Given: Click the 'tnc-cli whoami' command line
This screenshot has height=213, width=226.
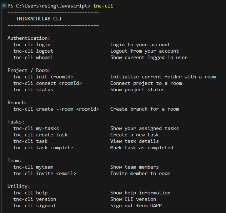Looking at the screenshot, I should click(x=33, y=58).
